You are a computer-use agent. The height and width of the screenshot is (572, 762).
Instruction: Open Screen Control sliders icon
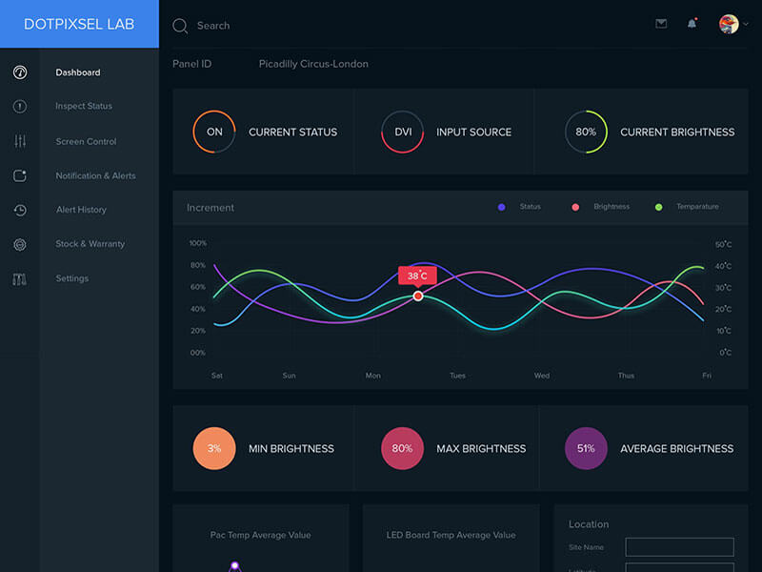coord(20,141)
